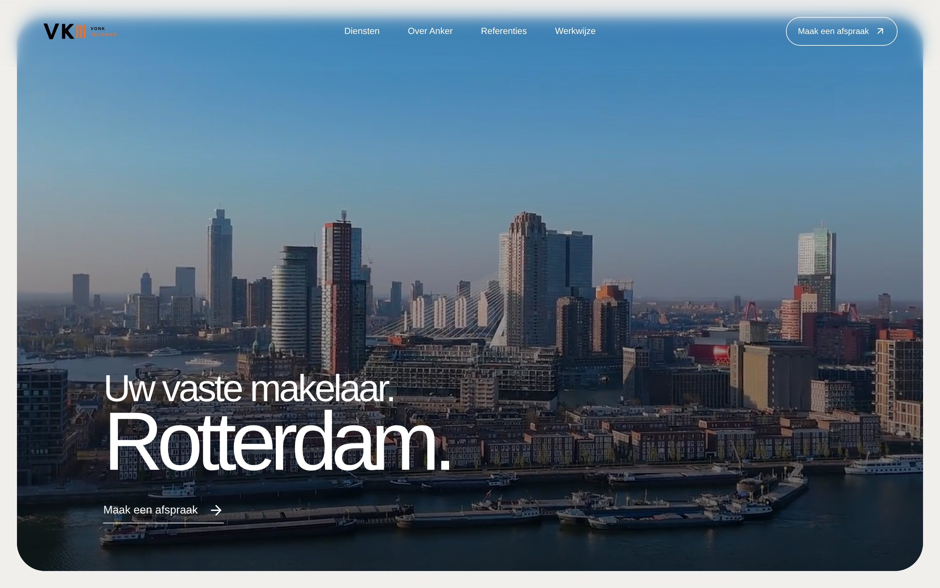The width and height of the screenshot is (940, 588).
Task: Go to Over Anker page
Action: tap(430, 31)
